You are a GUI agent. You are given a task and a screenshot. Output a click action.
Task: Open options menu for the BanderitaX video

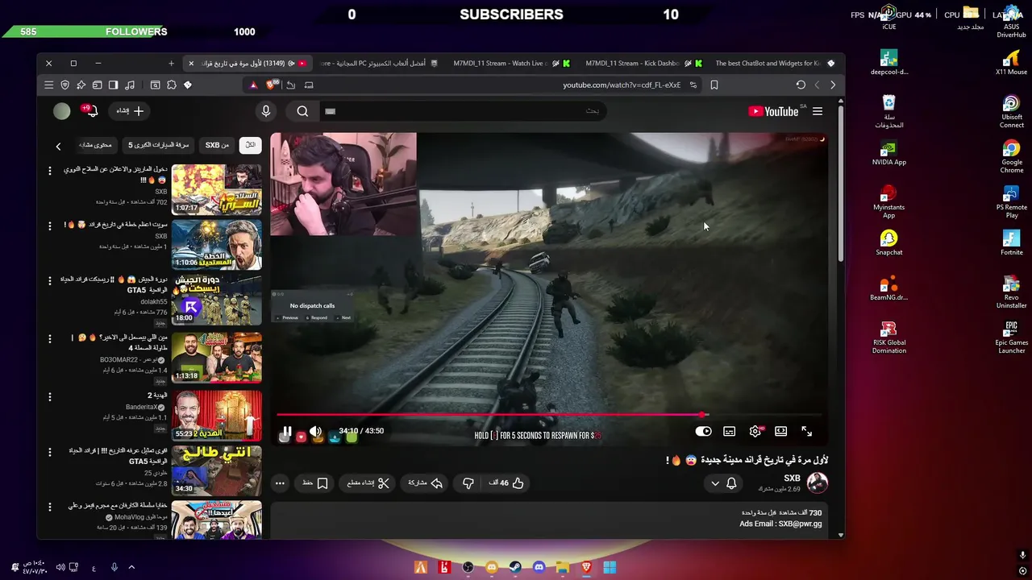(49, 397)
